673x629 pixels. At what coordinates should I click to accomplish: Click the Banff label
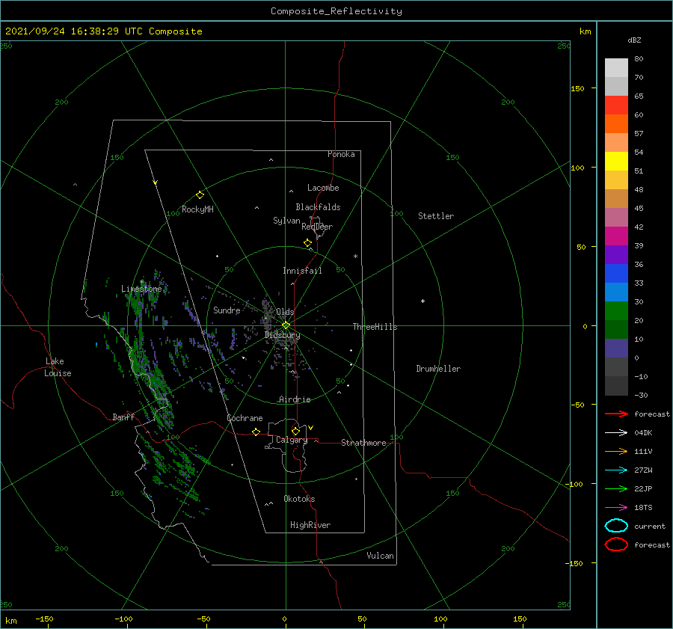coord(123,417)
